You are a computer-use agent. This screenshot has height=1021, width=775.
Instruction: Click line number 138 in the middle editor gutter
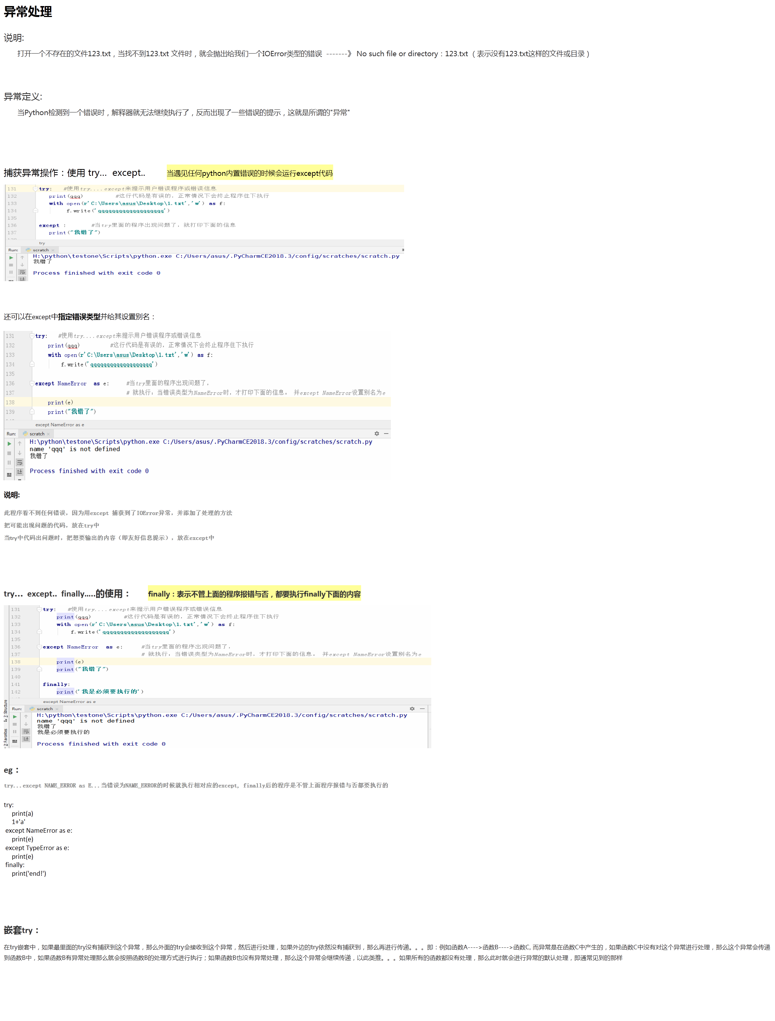tap(10, 403)
